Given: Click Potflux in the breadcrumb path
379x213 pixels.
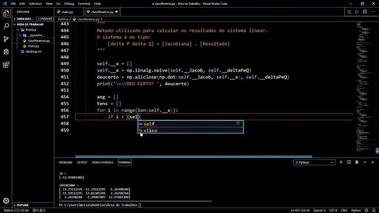Looking at the screenshot, I should (x=63, y=19).
